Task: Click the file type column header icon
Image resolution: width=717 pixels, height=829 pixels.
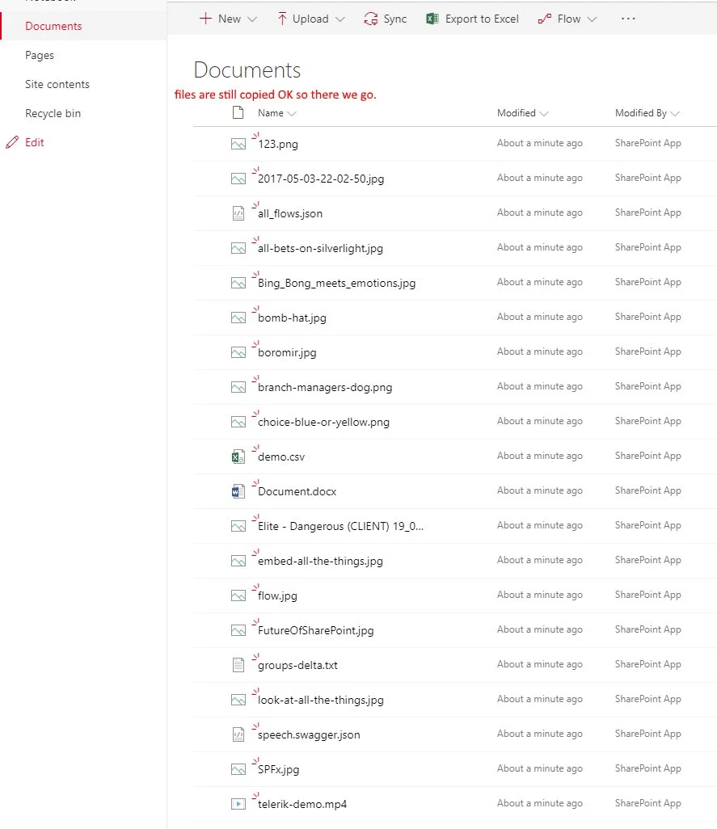Action: click(x=238, y=113)
